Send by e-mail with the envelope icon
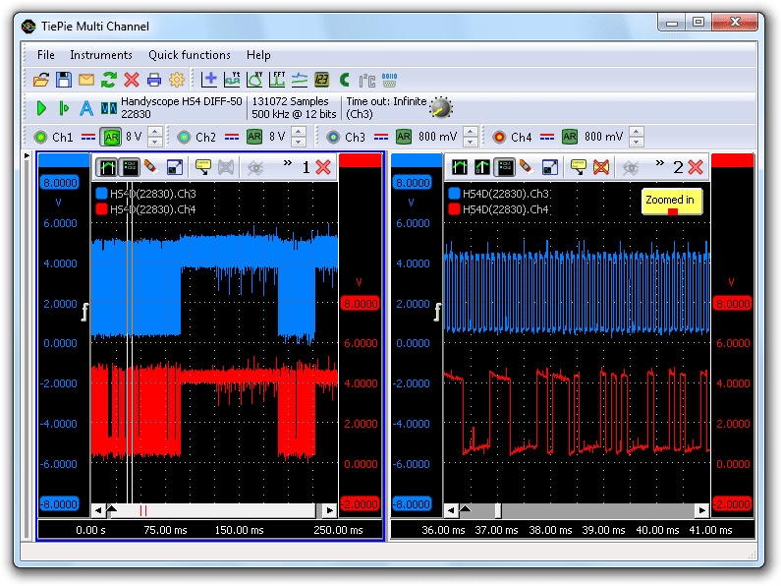This screenshot has height=586, width=781. point(86,80)
